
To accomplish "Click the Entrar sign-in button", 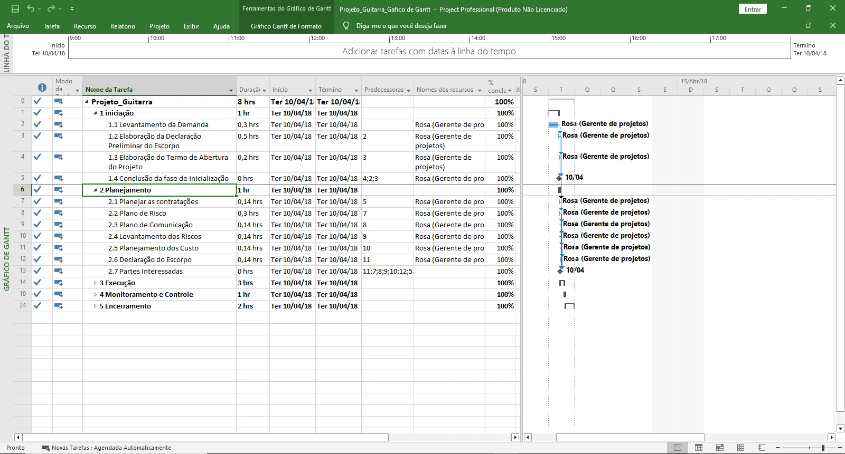I will click(753, 9).
